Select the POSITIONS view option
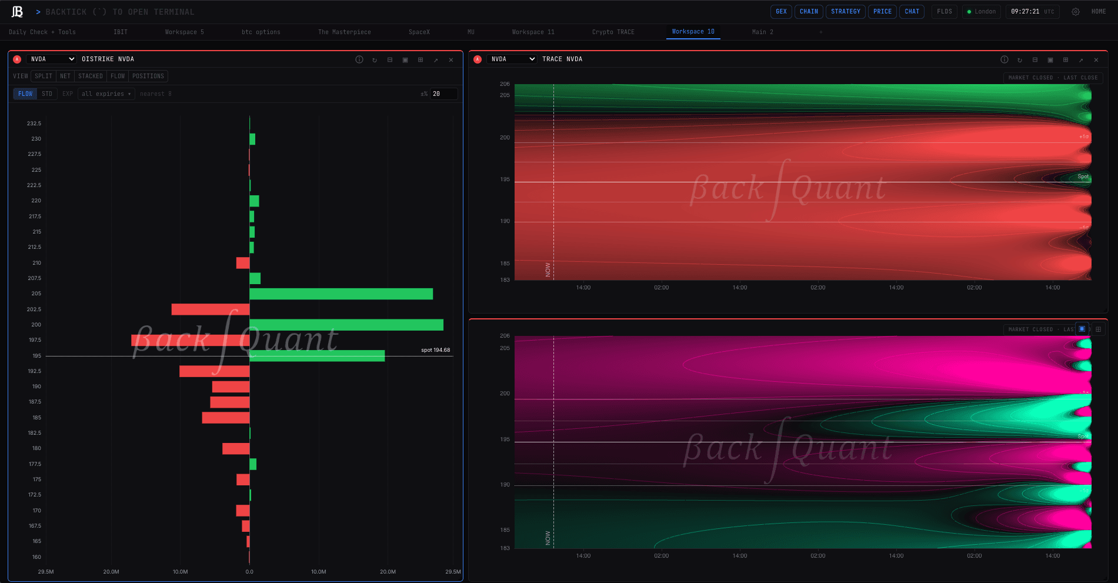 point(148,76)
